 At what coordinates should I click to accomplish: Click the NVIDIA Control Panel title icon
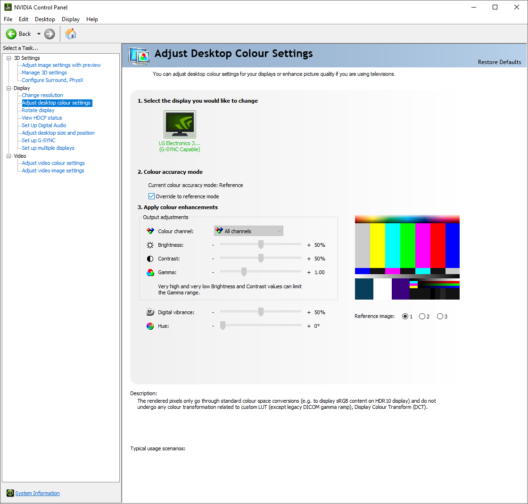(x=8, y=7)
